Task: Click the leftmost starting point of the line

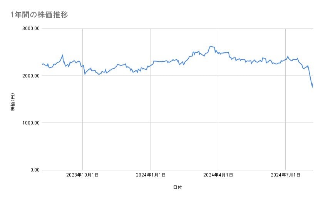Action: (x=42, y=64)
